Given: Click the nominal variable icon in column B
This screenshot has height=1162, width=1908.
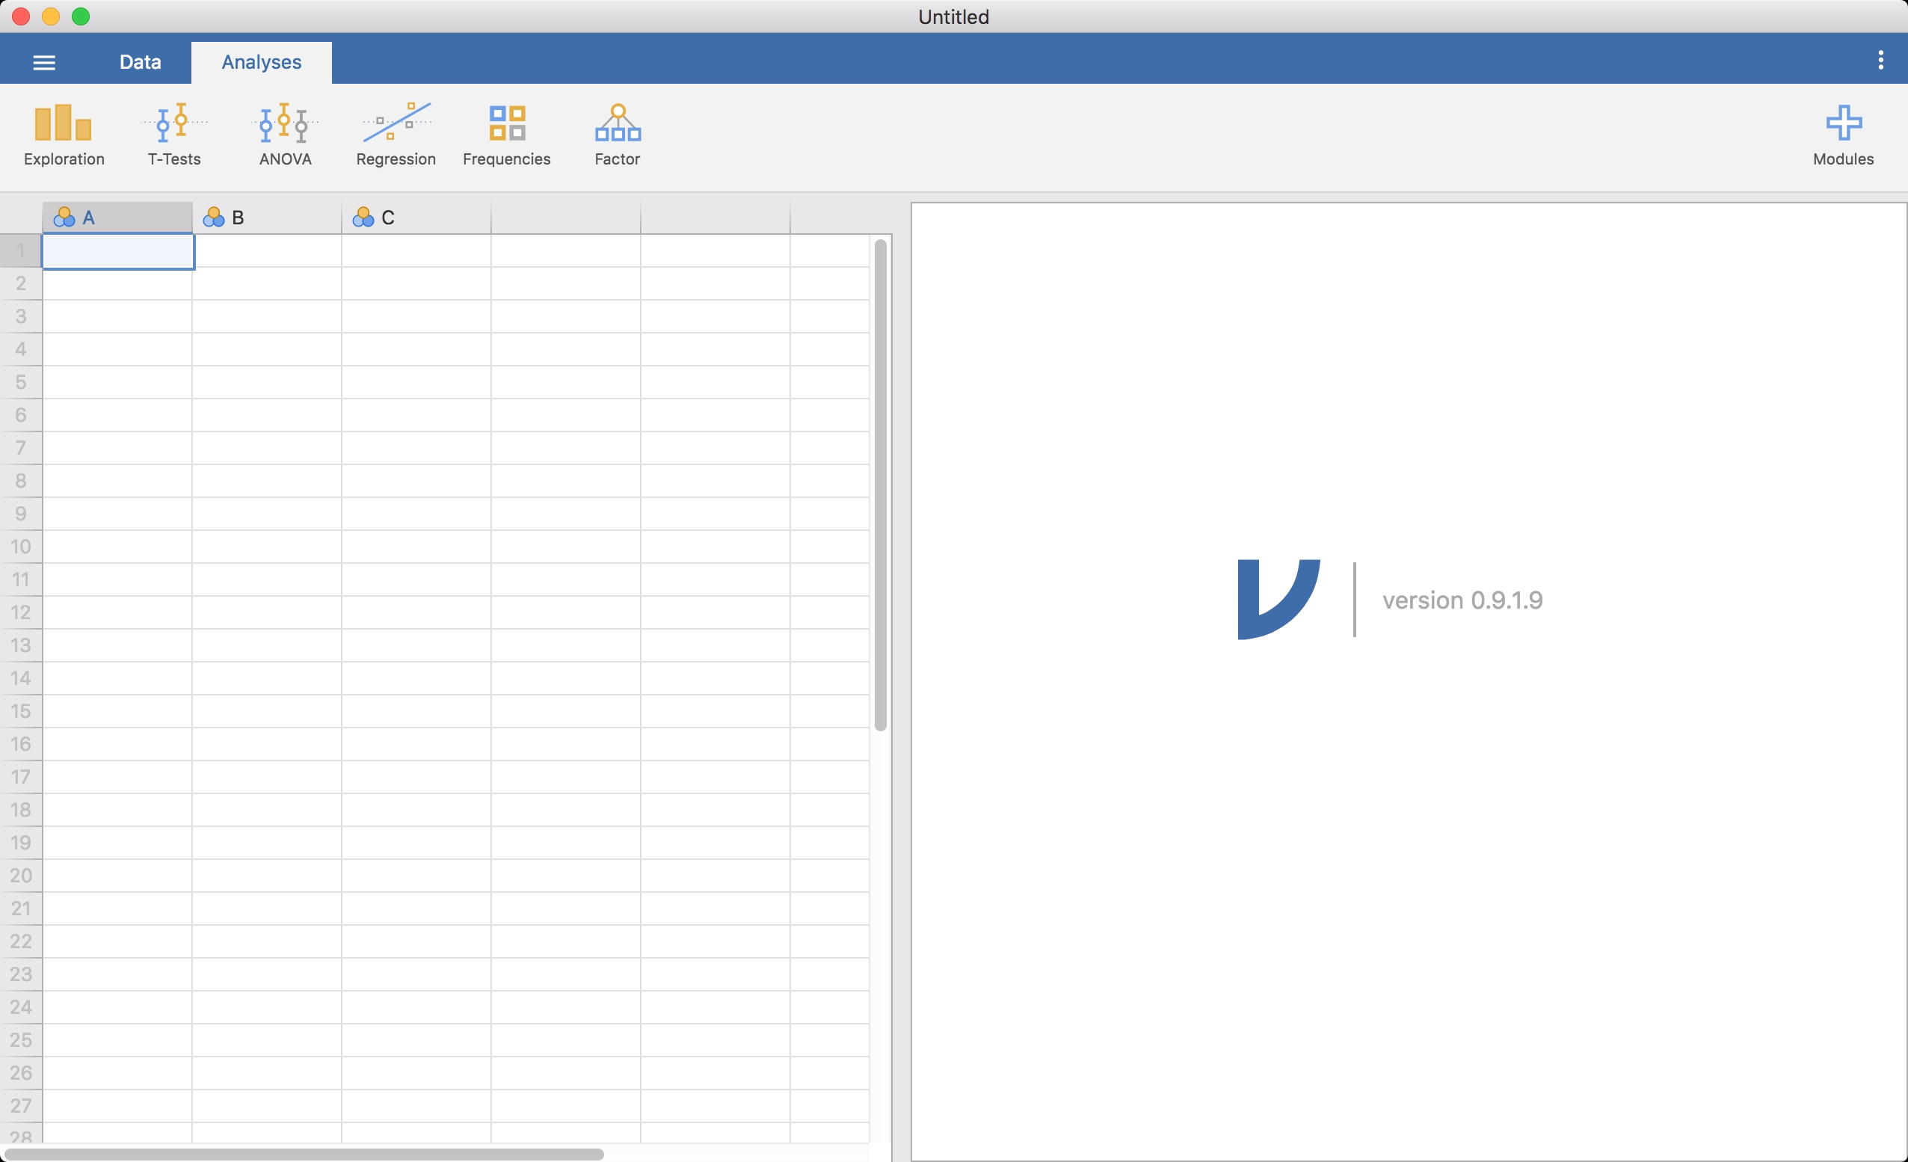Looking at the screenshot, I should [213, 218].
